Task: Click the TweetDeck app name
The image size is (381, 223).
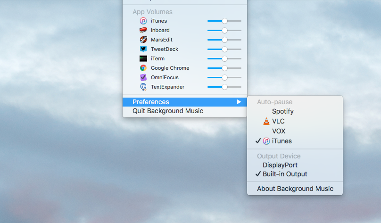Action: click(x=165, y=49)
